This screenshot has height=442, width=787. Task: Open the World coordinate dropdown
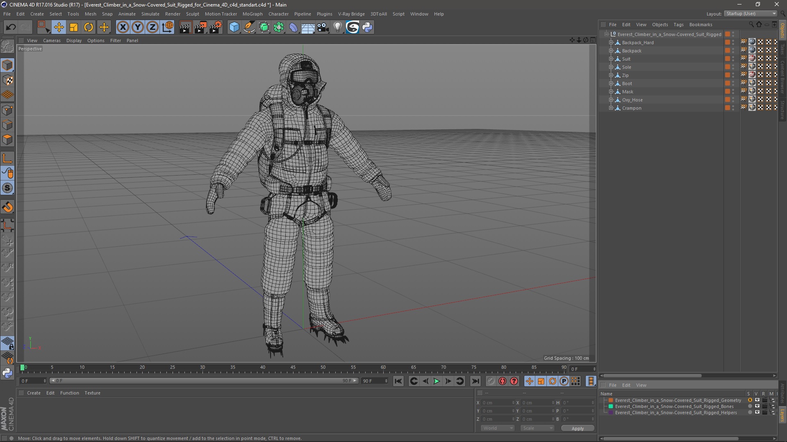pyautogui.click(x=498, y=428)
